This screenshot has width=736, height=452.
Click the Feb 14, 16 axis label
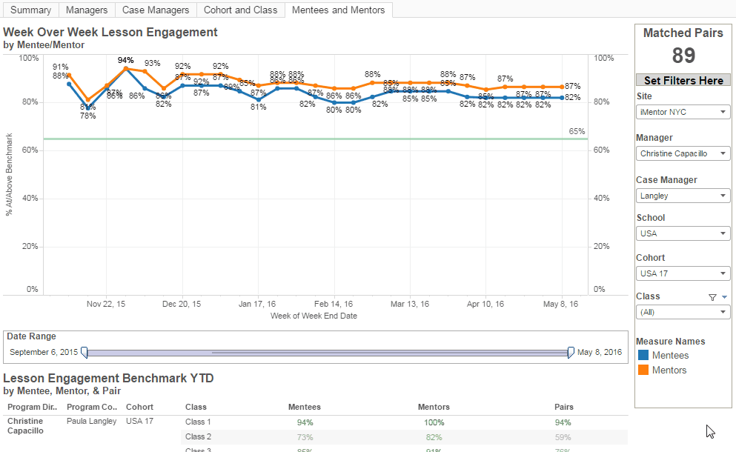[334, 304]
